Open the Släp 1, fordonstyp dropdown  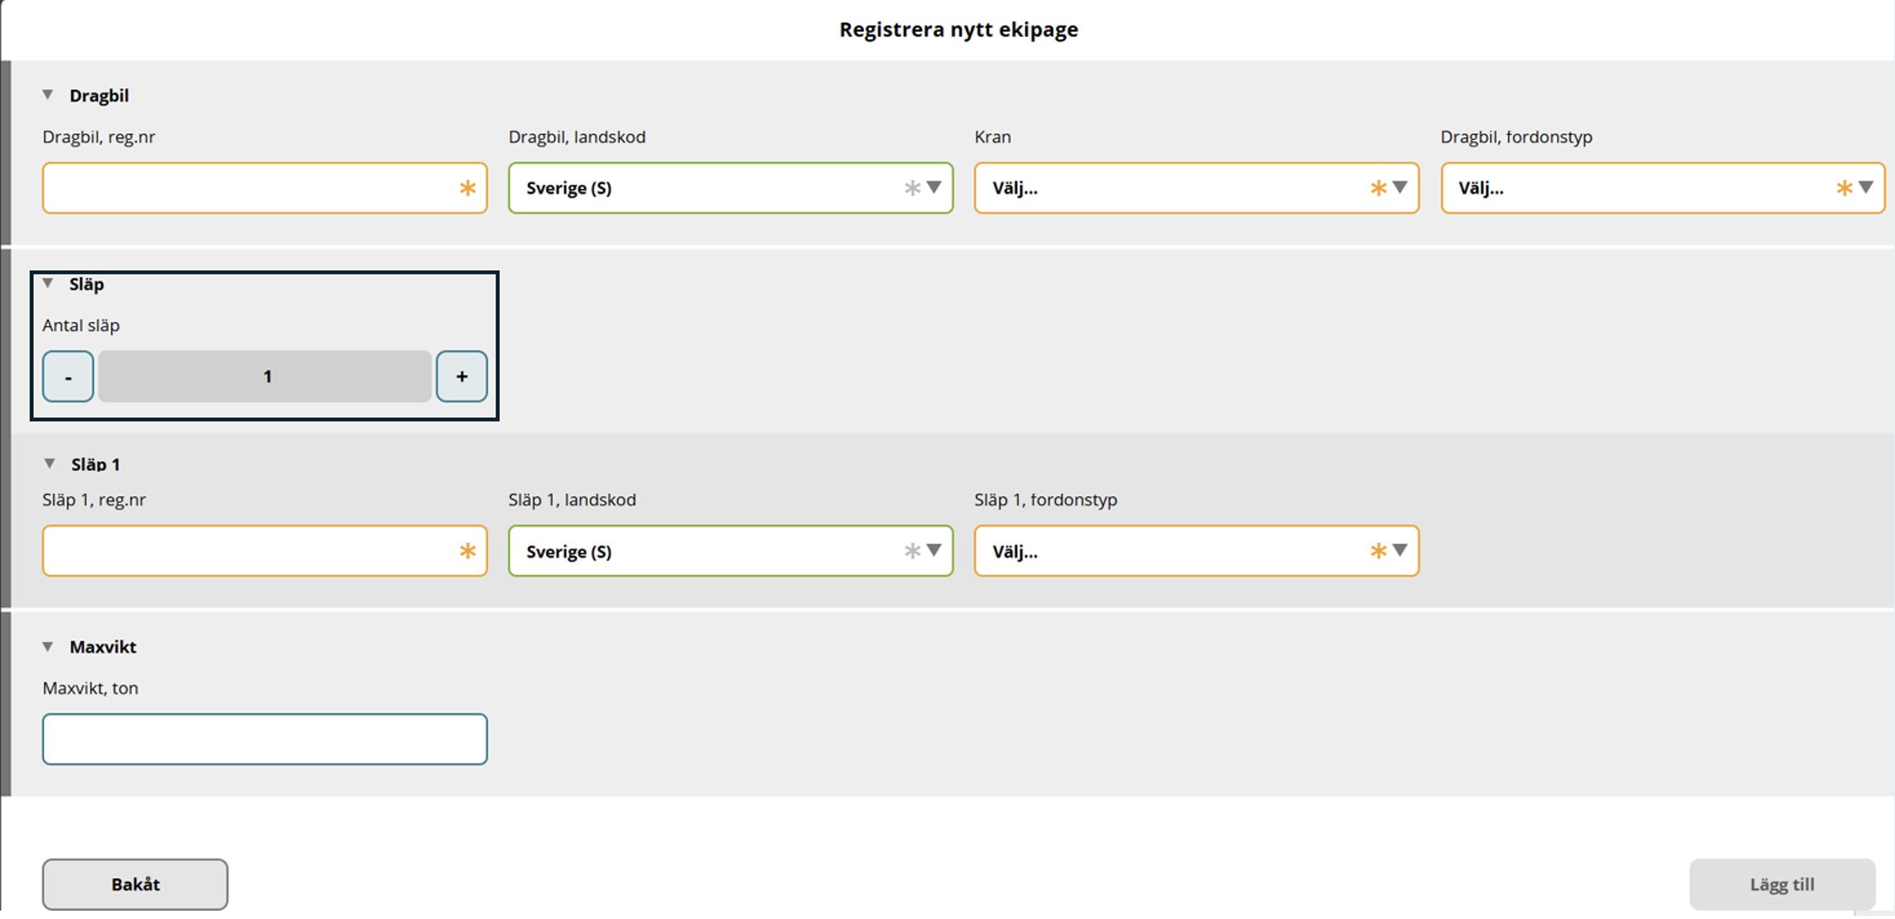click(1196, 551)
